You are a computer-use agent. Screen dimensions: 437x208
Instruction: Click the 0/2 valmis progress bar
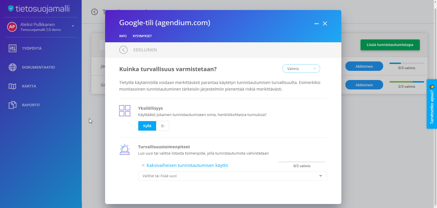click(302, 162)
